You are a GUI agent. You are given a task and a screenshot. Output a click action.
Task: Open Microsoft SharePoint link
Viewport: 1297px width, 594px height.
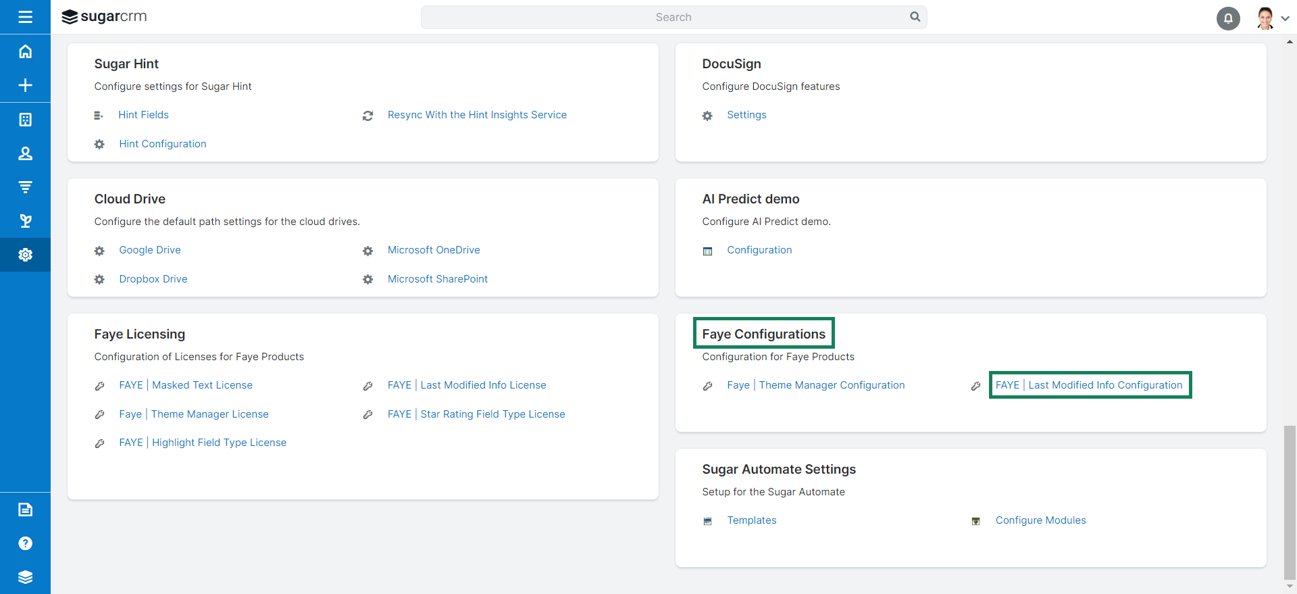(x=438, y=279)
